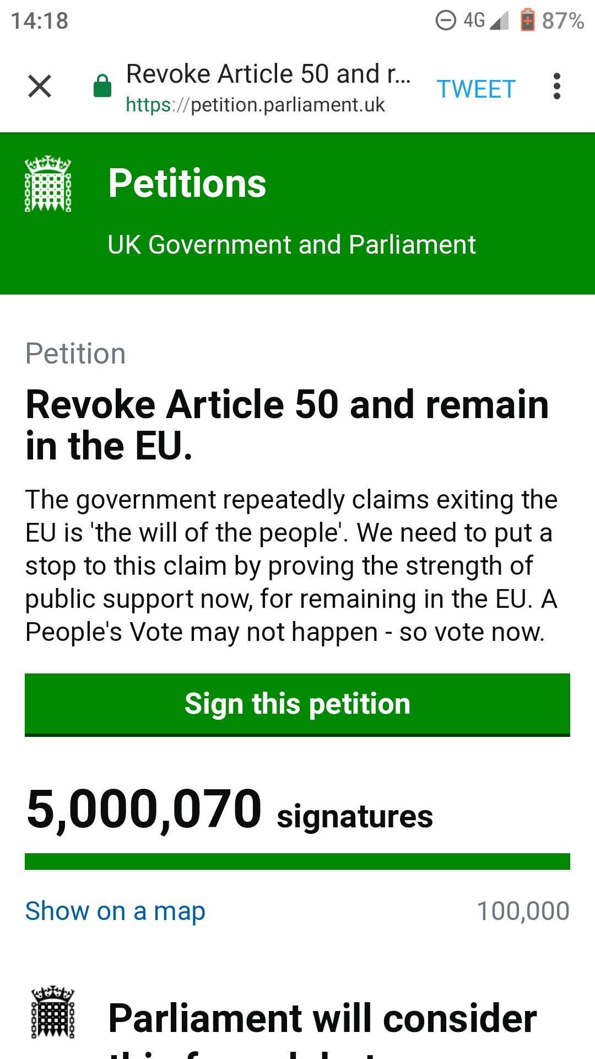This screenshot has width=595, height=1059.
Task: Tap the petition.parliament.uk URL text
Action: [256, 105]
